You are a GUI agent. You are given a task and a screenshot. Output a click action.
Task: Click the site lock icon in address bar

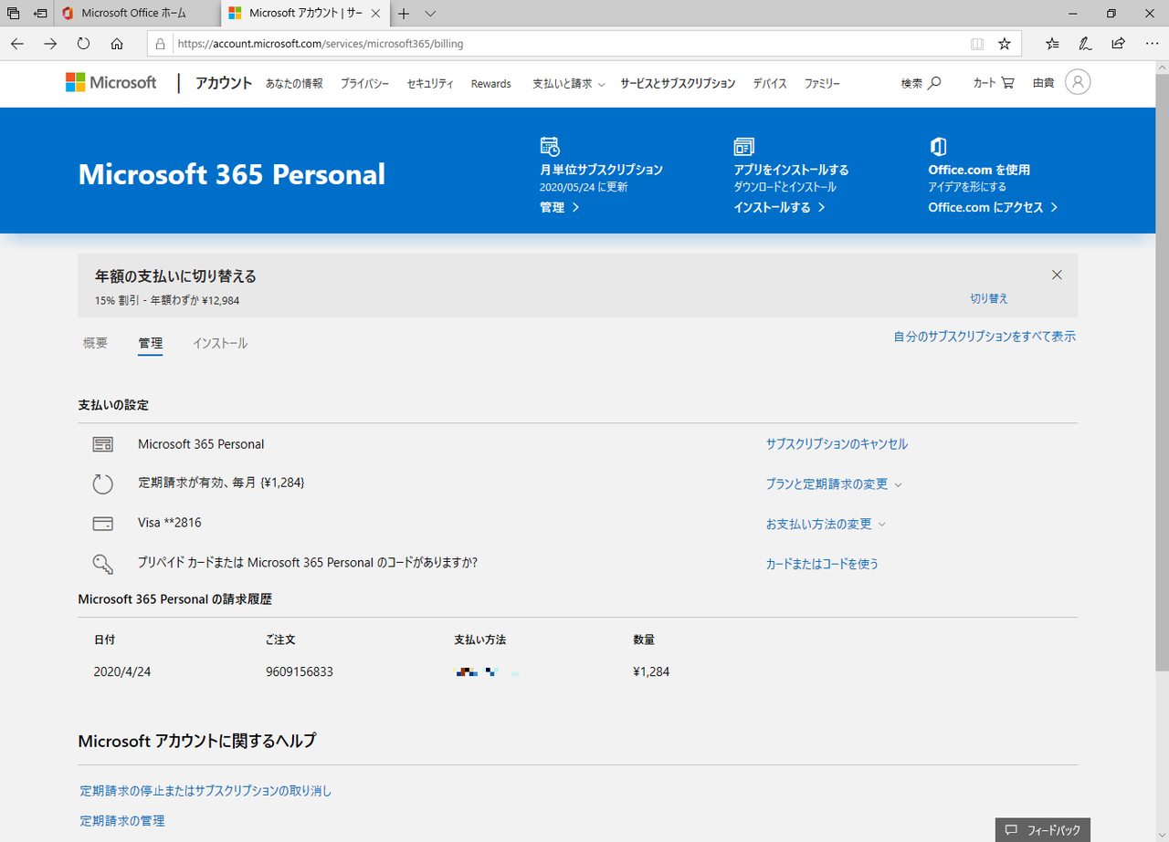click(161, 43)
